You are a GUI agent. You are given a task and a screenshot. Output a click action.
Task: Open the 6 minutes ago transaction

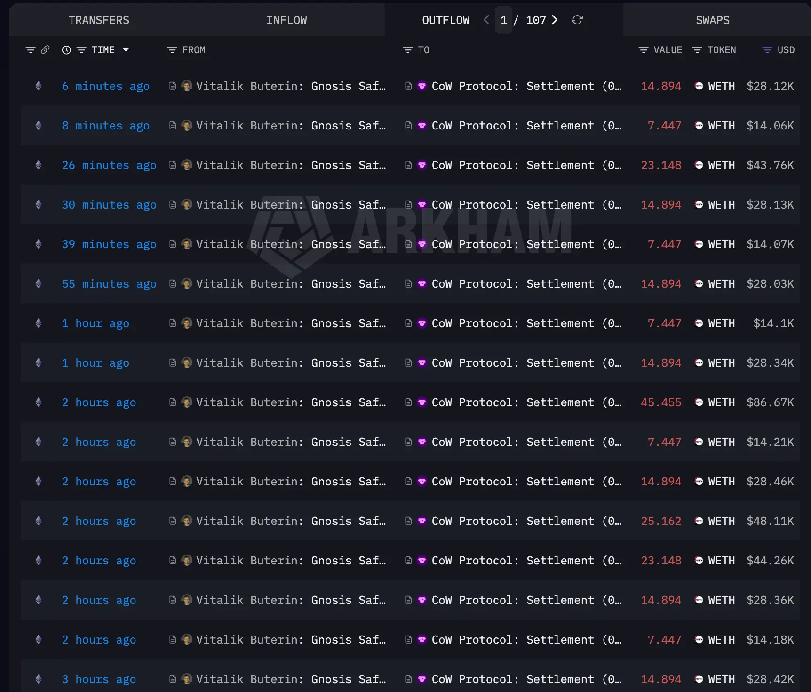pyautogui.click(x=106, y=86)
